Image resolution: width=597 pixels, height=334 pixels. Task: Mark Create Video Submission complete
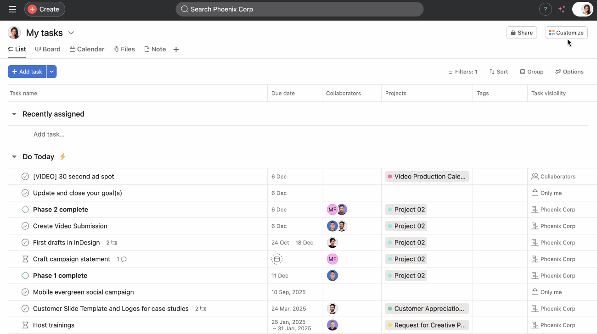tap(25, 226)
